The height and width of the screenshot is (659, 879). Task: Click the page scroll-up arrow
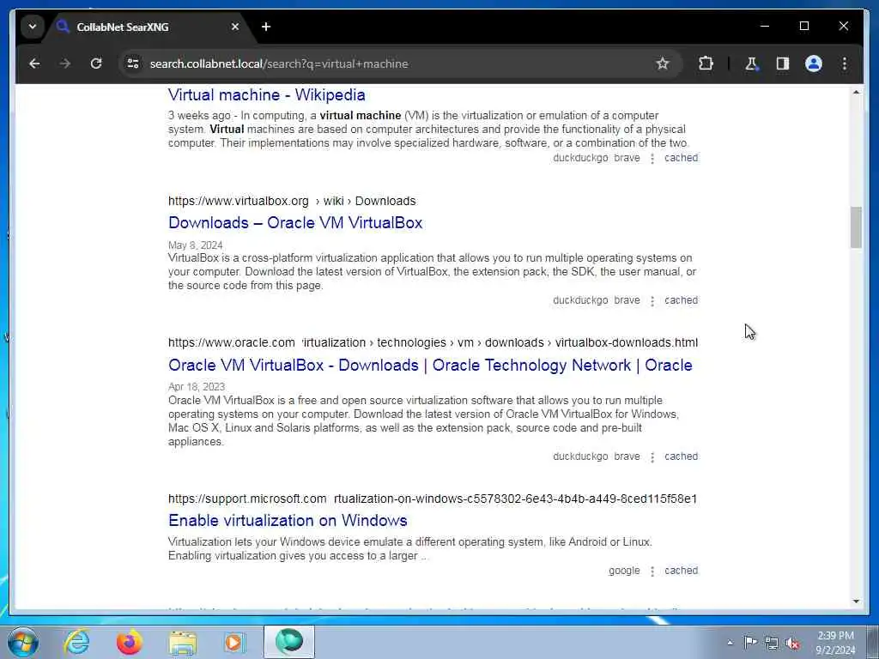pyautogui.click(x=856, y=92)
